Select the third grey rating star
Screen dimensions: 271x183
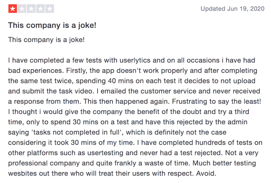tap(31, 9)
